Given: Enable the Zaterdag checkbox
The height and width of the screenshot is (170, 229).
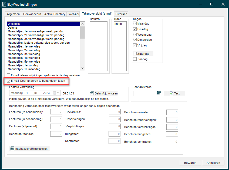Looking at the screenshot, I should point(135,54).
